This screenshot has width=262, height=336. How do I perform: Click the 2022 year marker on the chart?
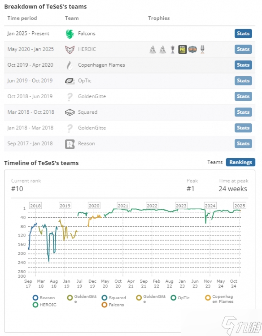[152, 206]
